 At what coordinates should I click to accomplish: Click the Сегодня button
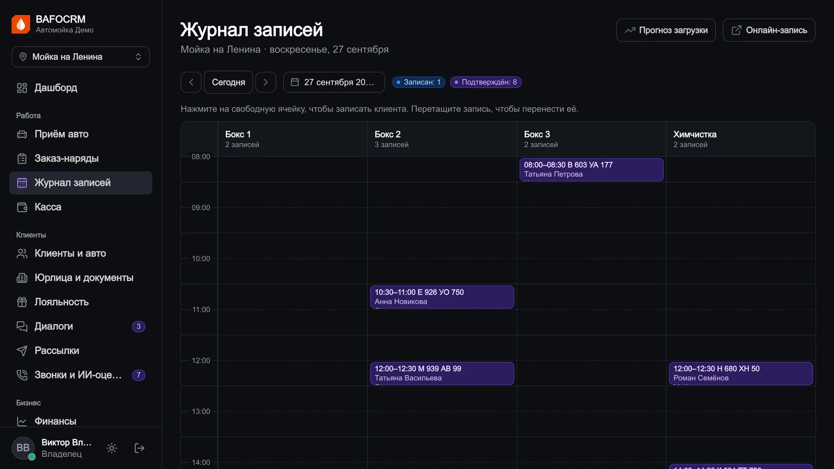(x=228, y=83)
